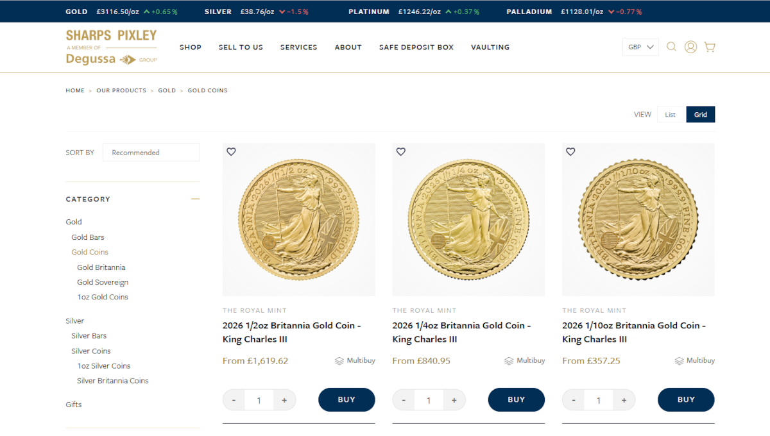Open the Safe Deposit Box menu item
This screenshot has height=436, width=770.
click(416, 47)
